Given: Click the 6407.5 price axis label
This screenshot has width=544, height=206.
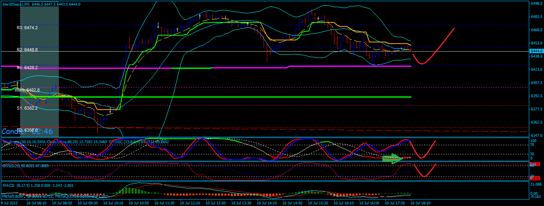Looking at the screenshot, I should pos(536,83).
